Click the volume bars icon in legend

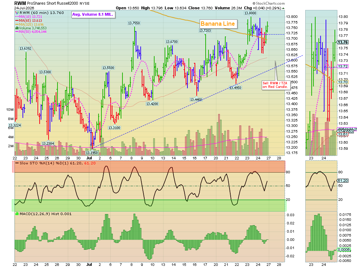point(17,28)
